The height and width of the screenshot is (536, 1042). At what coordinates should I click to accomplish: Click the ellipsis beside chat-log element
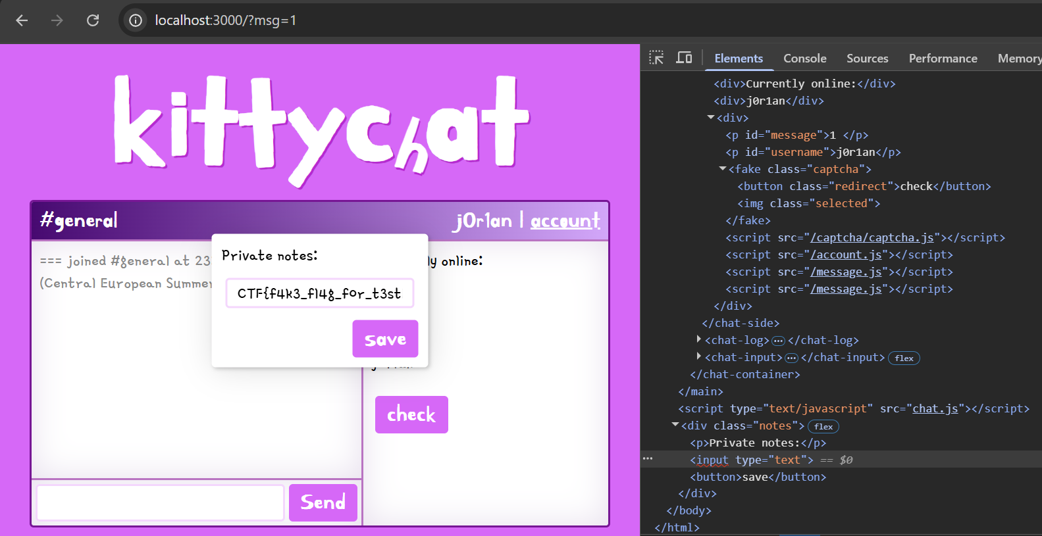point(778,341)
